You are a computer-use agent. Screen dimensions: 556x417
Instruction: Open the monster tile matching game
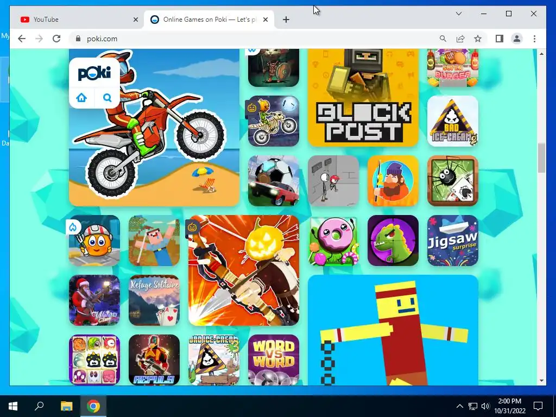click(94, 359)
